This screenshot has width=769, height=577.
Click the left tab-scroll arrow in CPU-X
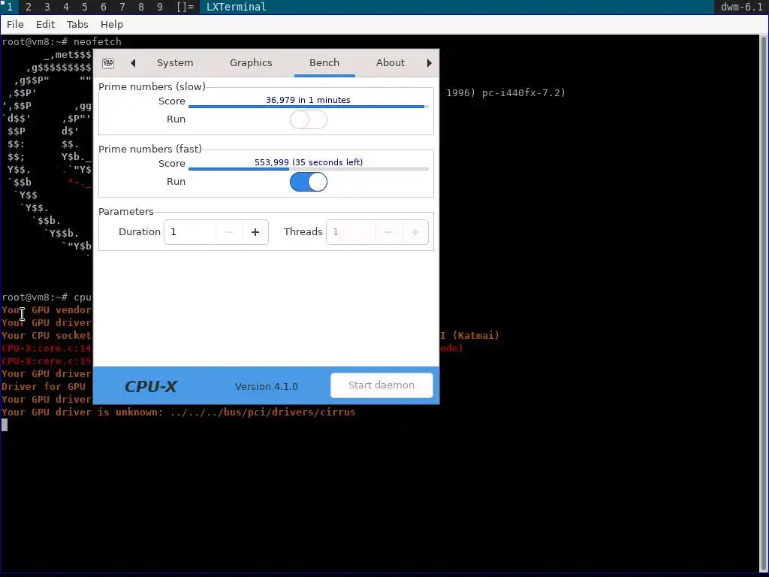[133, 63]
